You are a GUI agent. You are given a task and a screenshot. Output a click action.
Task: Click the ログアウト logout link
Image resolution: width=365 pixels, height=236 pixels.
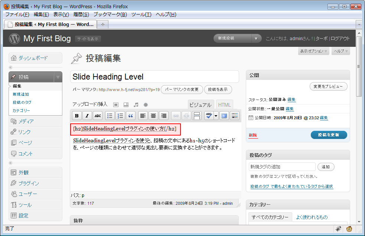click(340, 38)
